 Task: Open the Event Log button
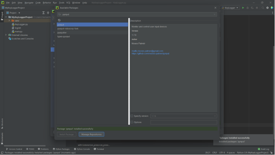coord(263,149)
